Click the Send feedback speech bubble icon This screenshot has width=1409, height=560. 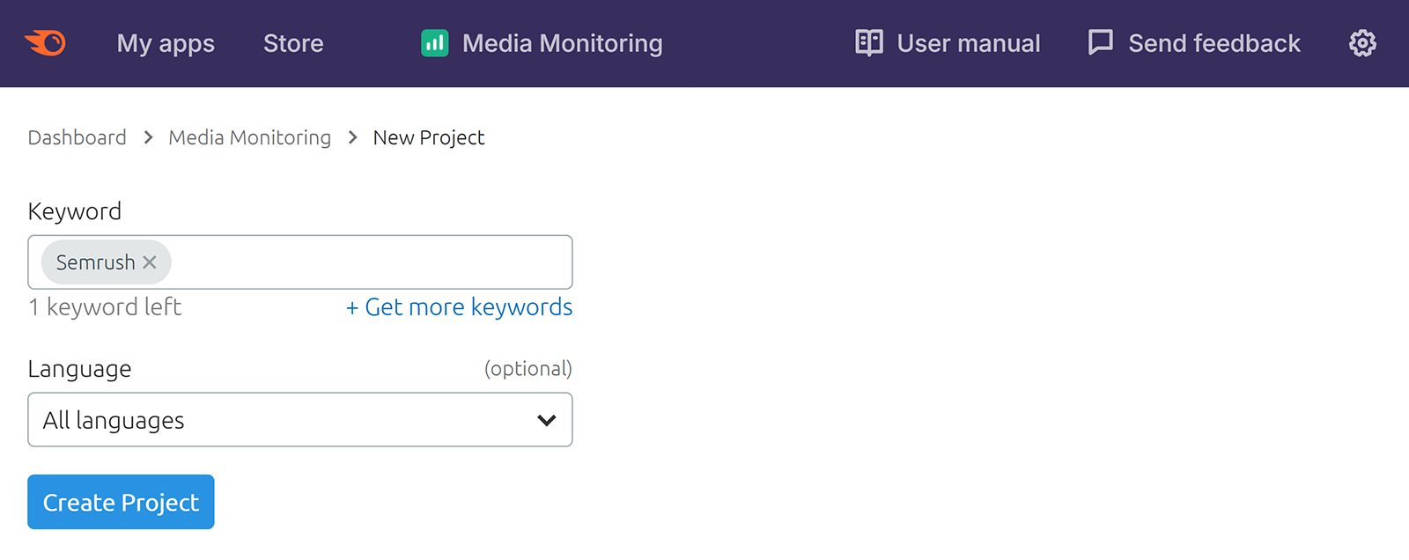(1101, 42)
